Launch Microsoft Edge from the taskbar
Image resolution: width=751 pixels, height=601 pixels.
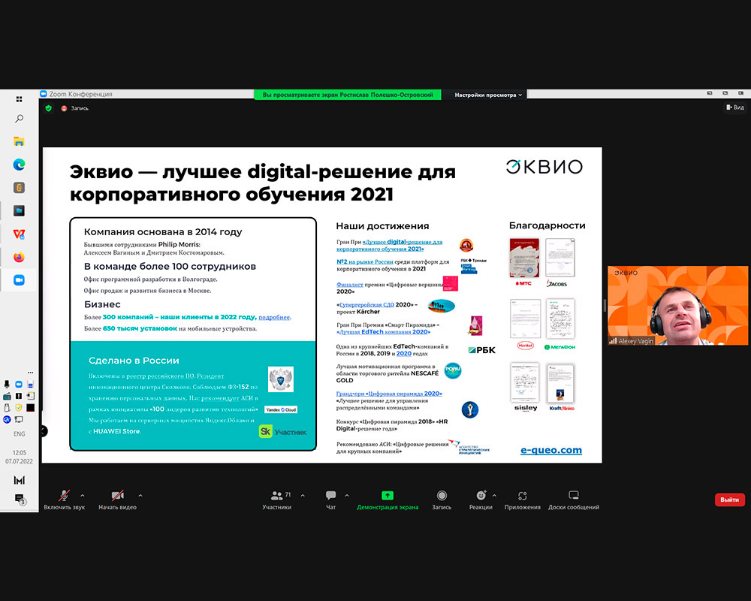click(x=20, y=165)
